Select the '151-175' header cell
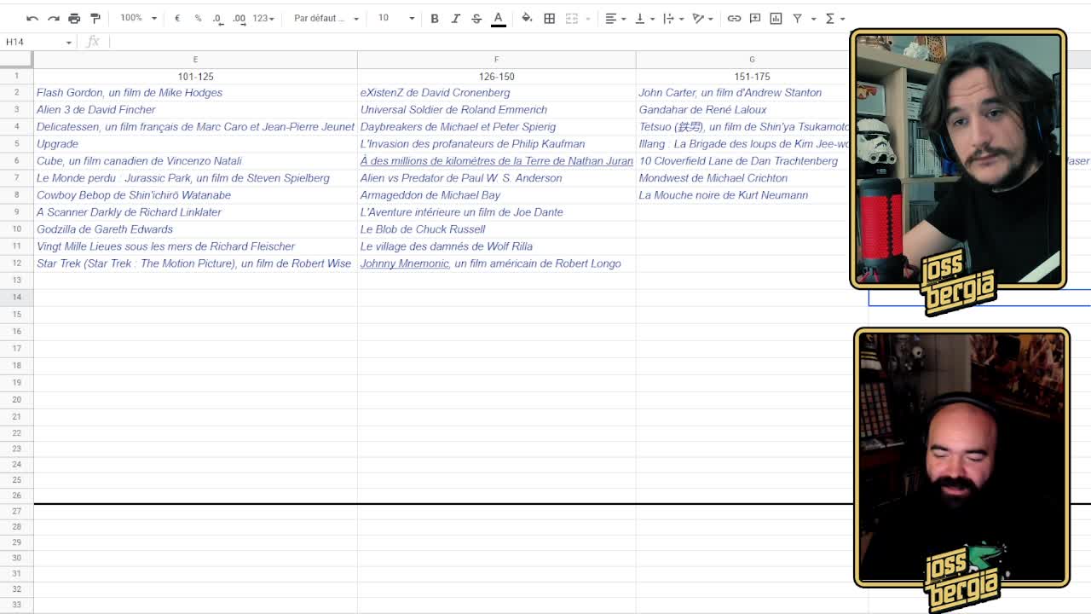1091x614 pixels. 752,76
